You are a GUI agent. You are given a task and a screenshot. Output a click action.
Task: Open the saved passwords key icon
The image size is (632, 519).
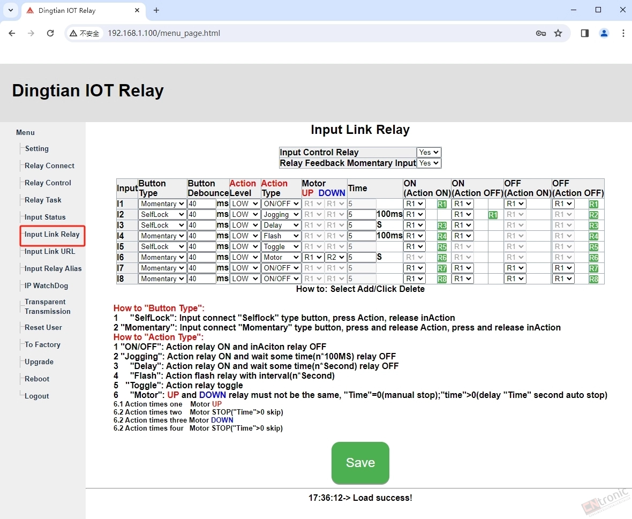tap(541, 33)
